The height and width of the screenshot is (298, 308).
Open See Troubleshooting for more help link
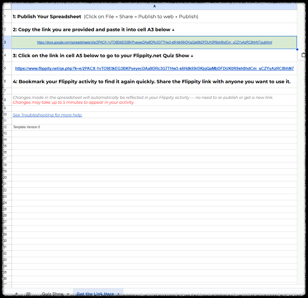47,115
